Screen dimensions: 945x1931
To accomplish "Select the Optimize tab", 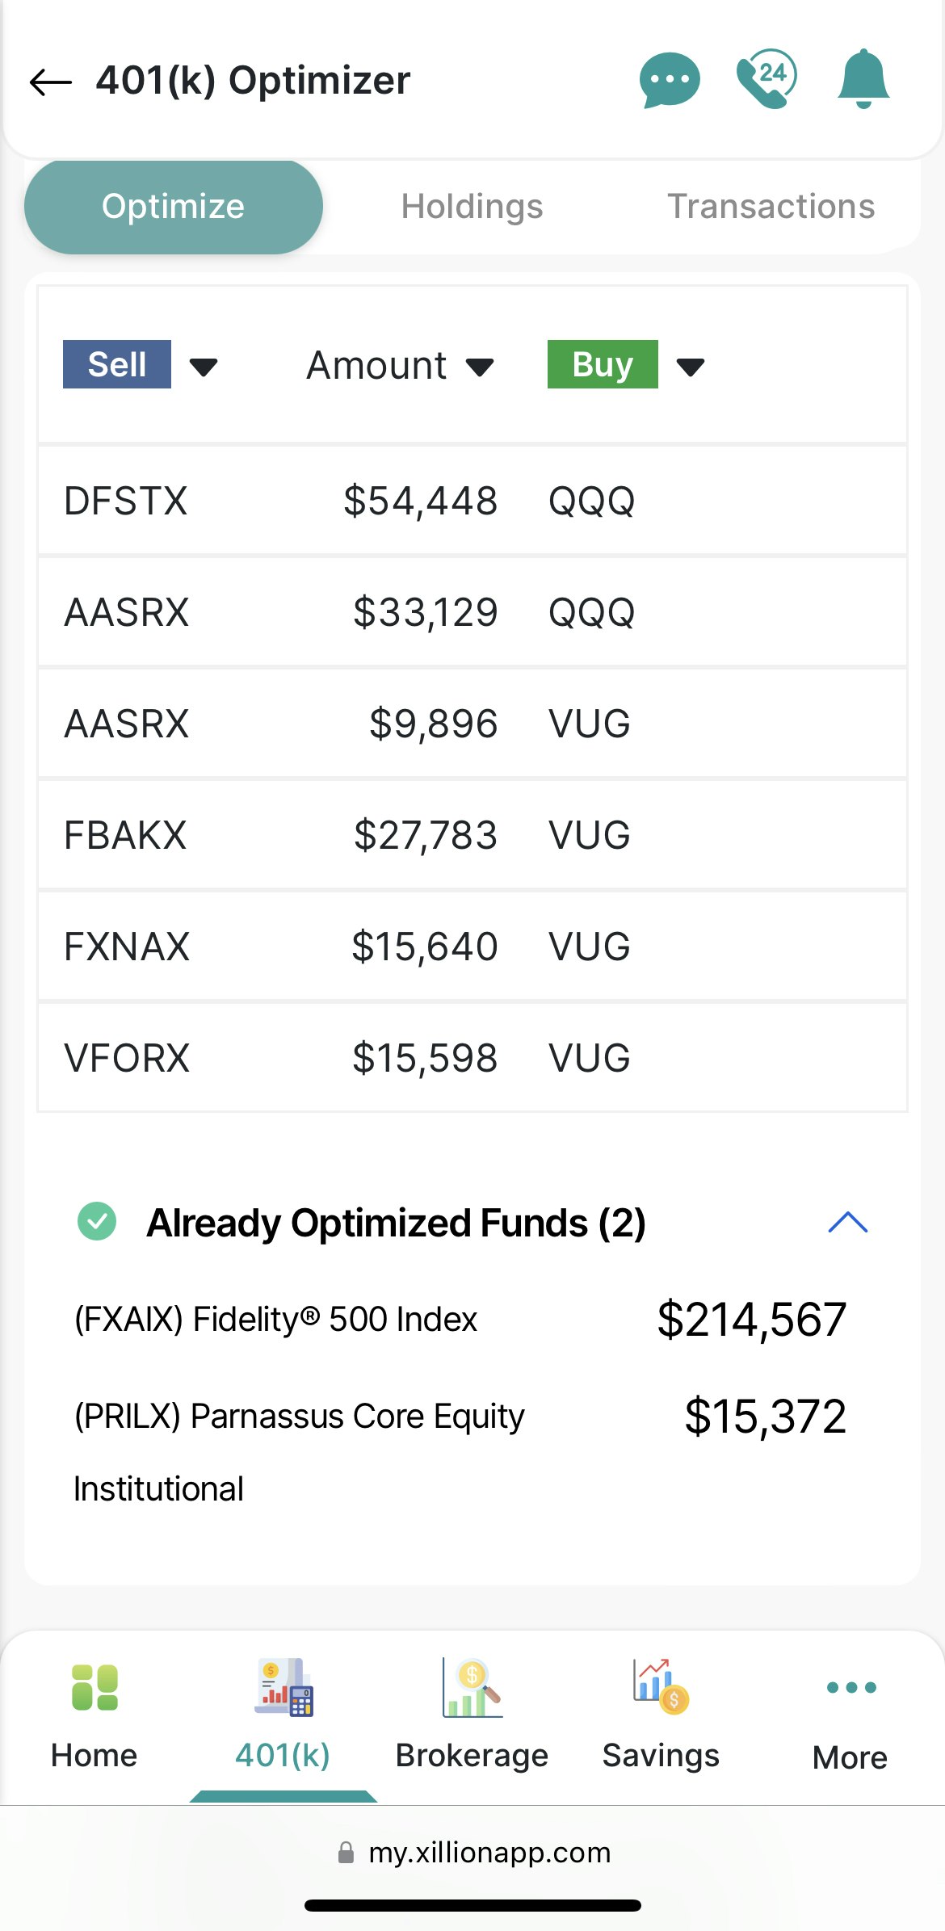I will (x=174, y=207).
